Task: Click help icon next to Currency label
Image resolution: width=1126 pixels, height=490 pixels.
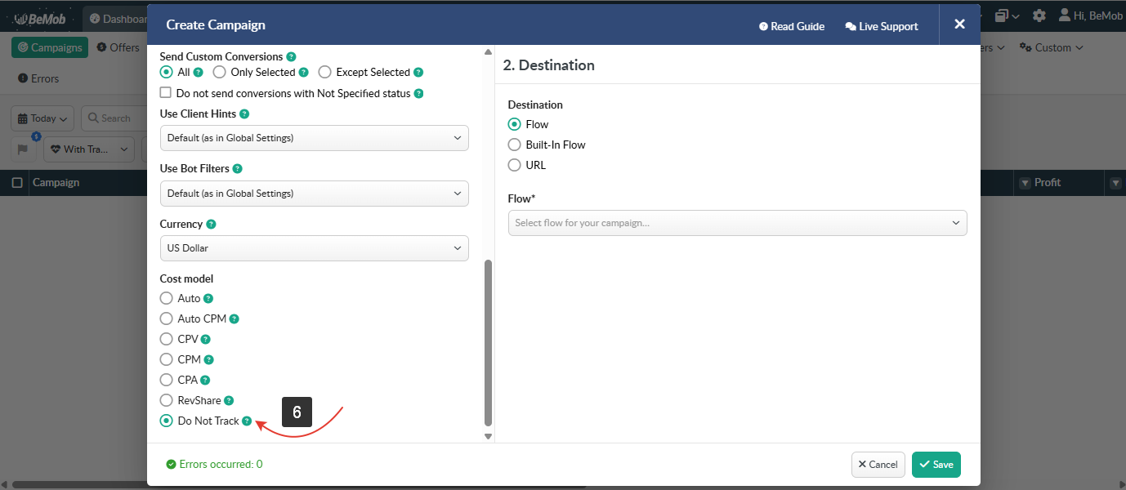Action: pyautogui.click(x=211, y=225)
